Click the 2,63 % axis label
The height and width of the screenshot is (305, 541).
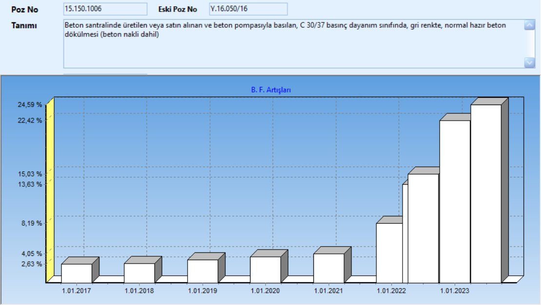click(32, 264)
